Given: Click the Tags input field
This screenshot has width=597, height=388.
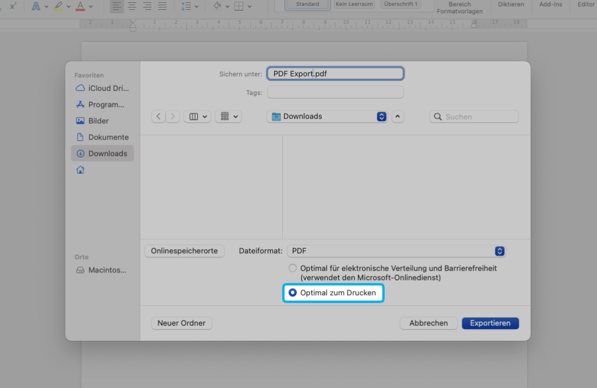Looking at the screenshot, I should pos(335,93).
